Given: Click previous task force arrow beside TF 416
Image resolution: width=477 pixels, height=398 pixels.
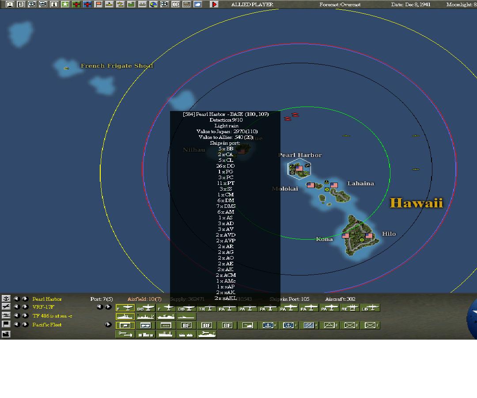Looking at the screenshot, I should click(17, 316).
